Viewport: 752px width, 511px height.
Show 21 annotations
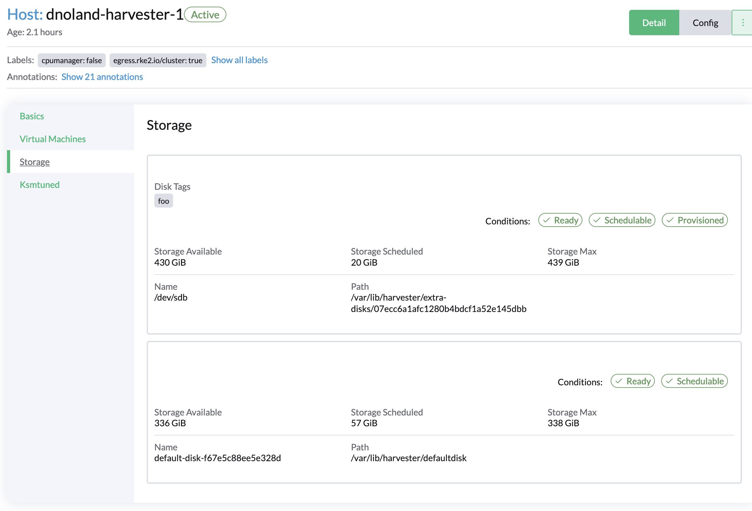(102, 77)
